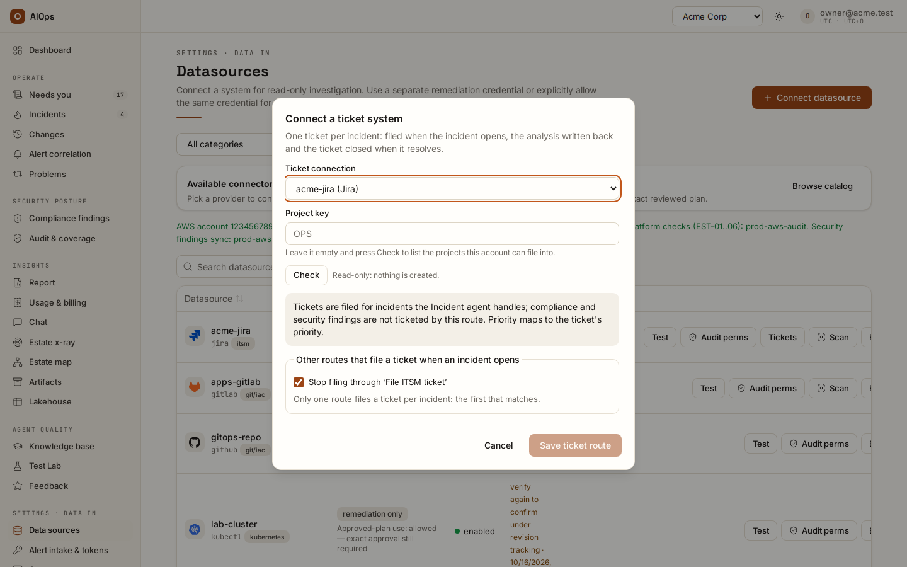The image size is (907, 567).
Task: Open Test Lab in the sidebar
Action: click(x=70, y=466)
